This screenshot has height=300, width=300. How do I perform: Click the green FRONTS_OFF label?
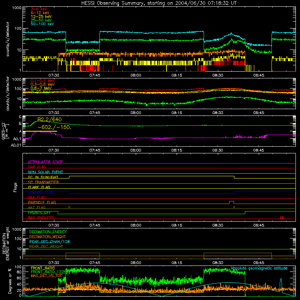click(x=39, y=213)
